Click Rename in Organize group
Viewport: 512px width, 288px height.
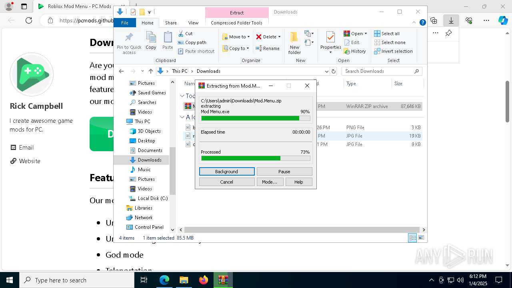click(x=268, y=48)
